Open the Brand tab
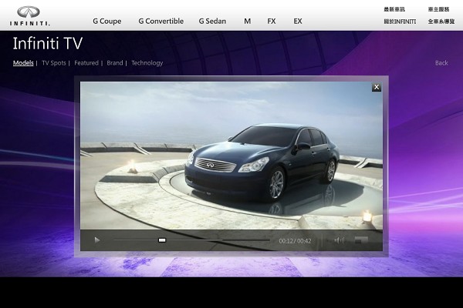This screenshot has height=308, width=463. pyautogui.click(x=115, y=63)
